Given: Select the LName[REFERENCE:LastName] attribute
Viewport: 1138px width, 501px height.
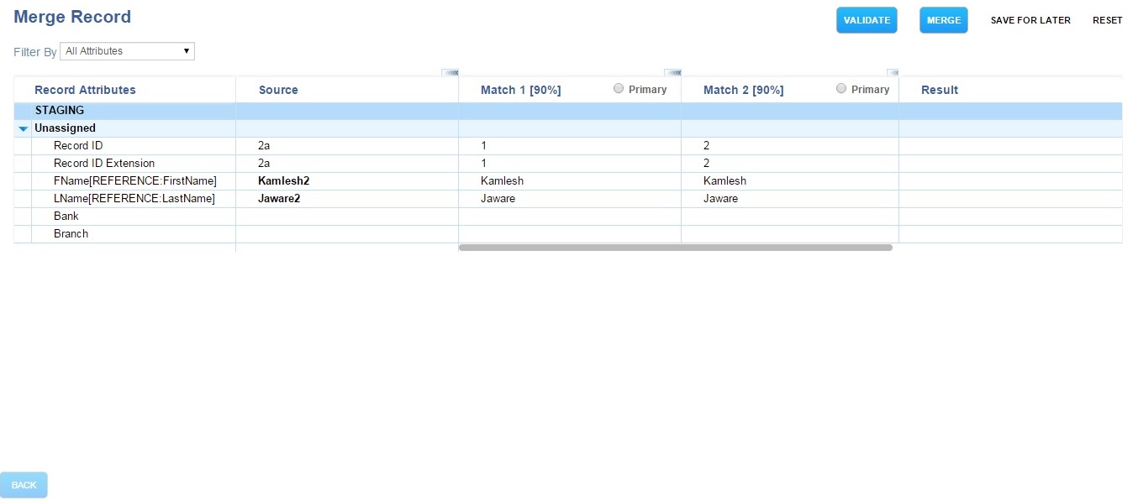Looking at the screenshot, I should coord(134,199).
